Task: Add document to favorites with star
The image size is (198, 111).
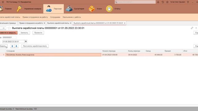Action: tap(9, 28)
